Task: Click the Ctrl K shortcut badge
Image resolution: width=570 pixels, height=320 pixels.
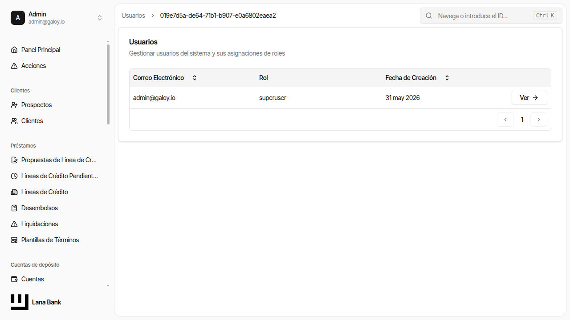Action: tap(545, 16)
